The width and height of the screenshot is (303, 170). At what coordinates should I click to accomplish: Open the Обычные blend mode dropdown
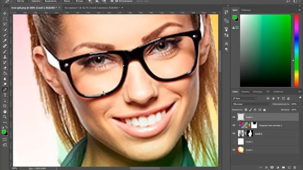251,104
